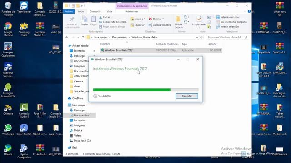Image resolution: width=291 pixels, height=163 pixels.
Task: Open the Copiar a dropdown
Action: click(x=138, y=25)
